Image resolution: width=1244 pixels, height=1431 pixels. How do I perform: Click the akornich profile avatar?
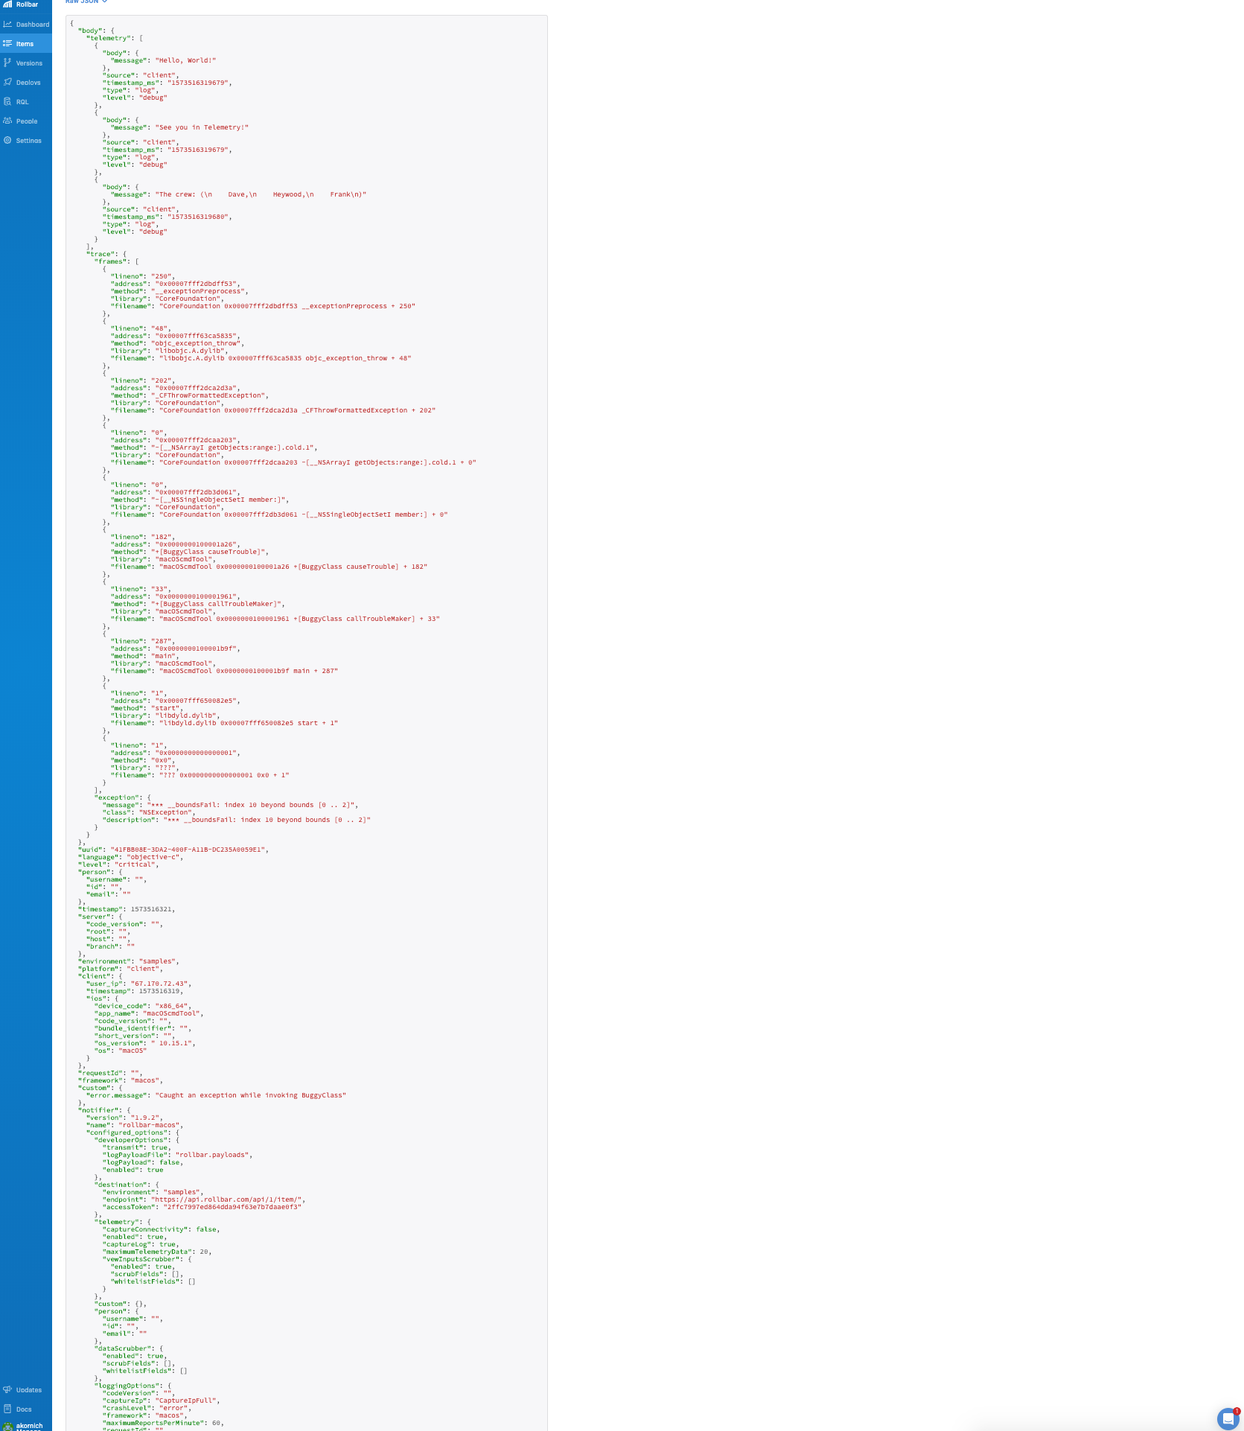coord(7,1422)
